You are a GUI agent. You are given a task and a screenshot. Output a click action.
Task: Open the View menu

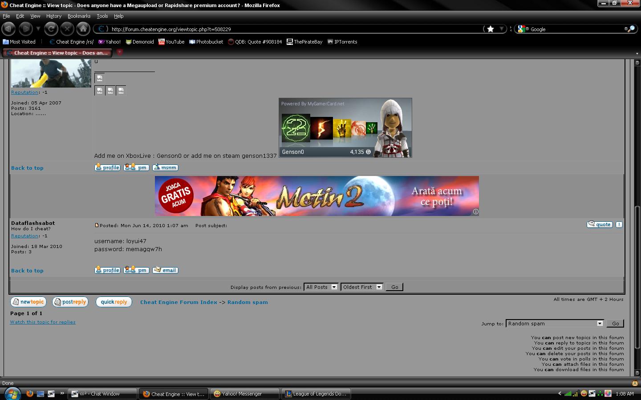pyautogui.click(x=35, y=16)
